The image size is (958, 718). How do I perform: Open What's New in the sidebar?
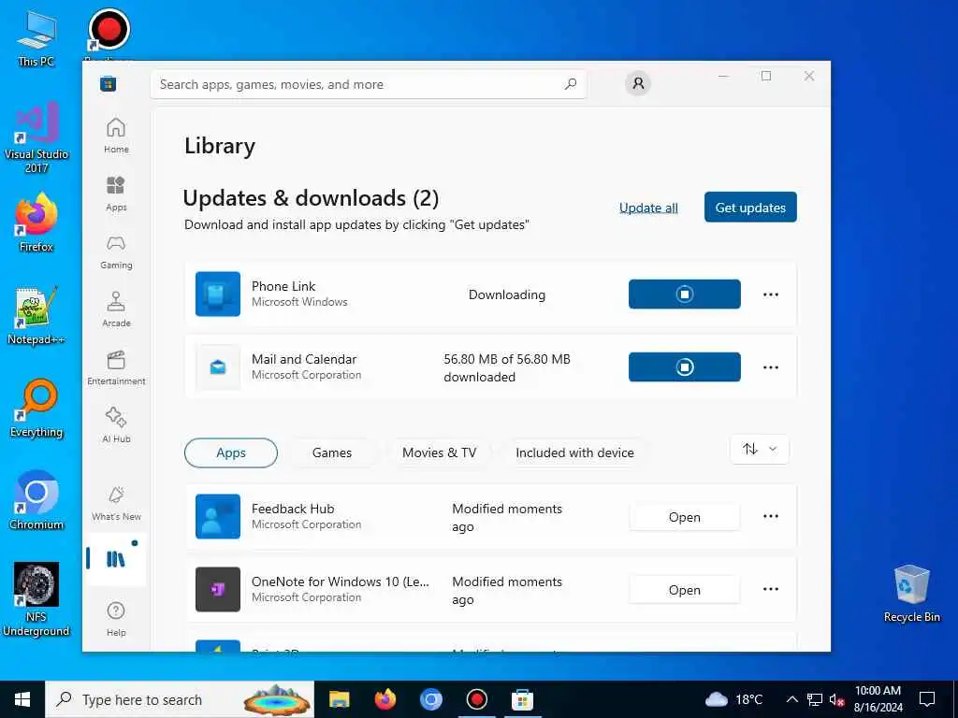116,503
